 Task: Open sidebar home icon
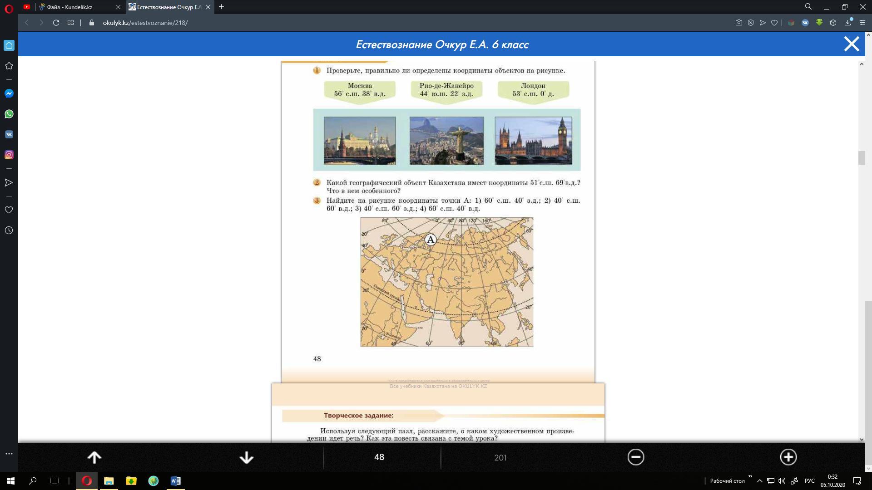(9, 45)
